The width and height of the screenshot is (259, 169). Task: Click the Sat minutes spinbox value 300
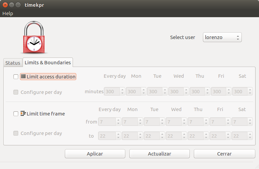pyautogui.click(x=240, y=92)
